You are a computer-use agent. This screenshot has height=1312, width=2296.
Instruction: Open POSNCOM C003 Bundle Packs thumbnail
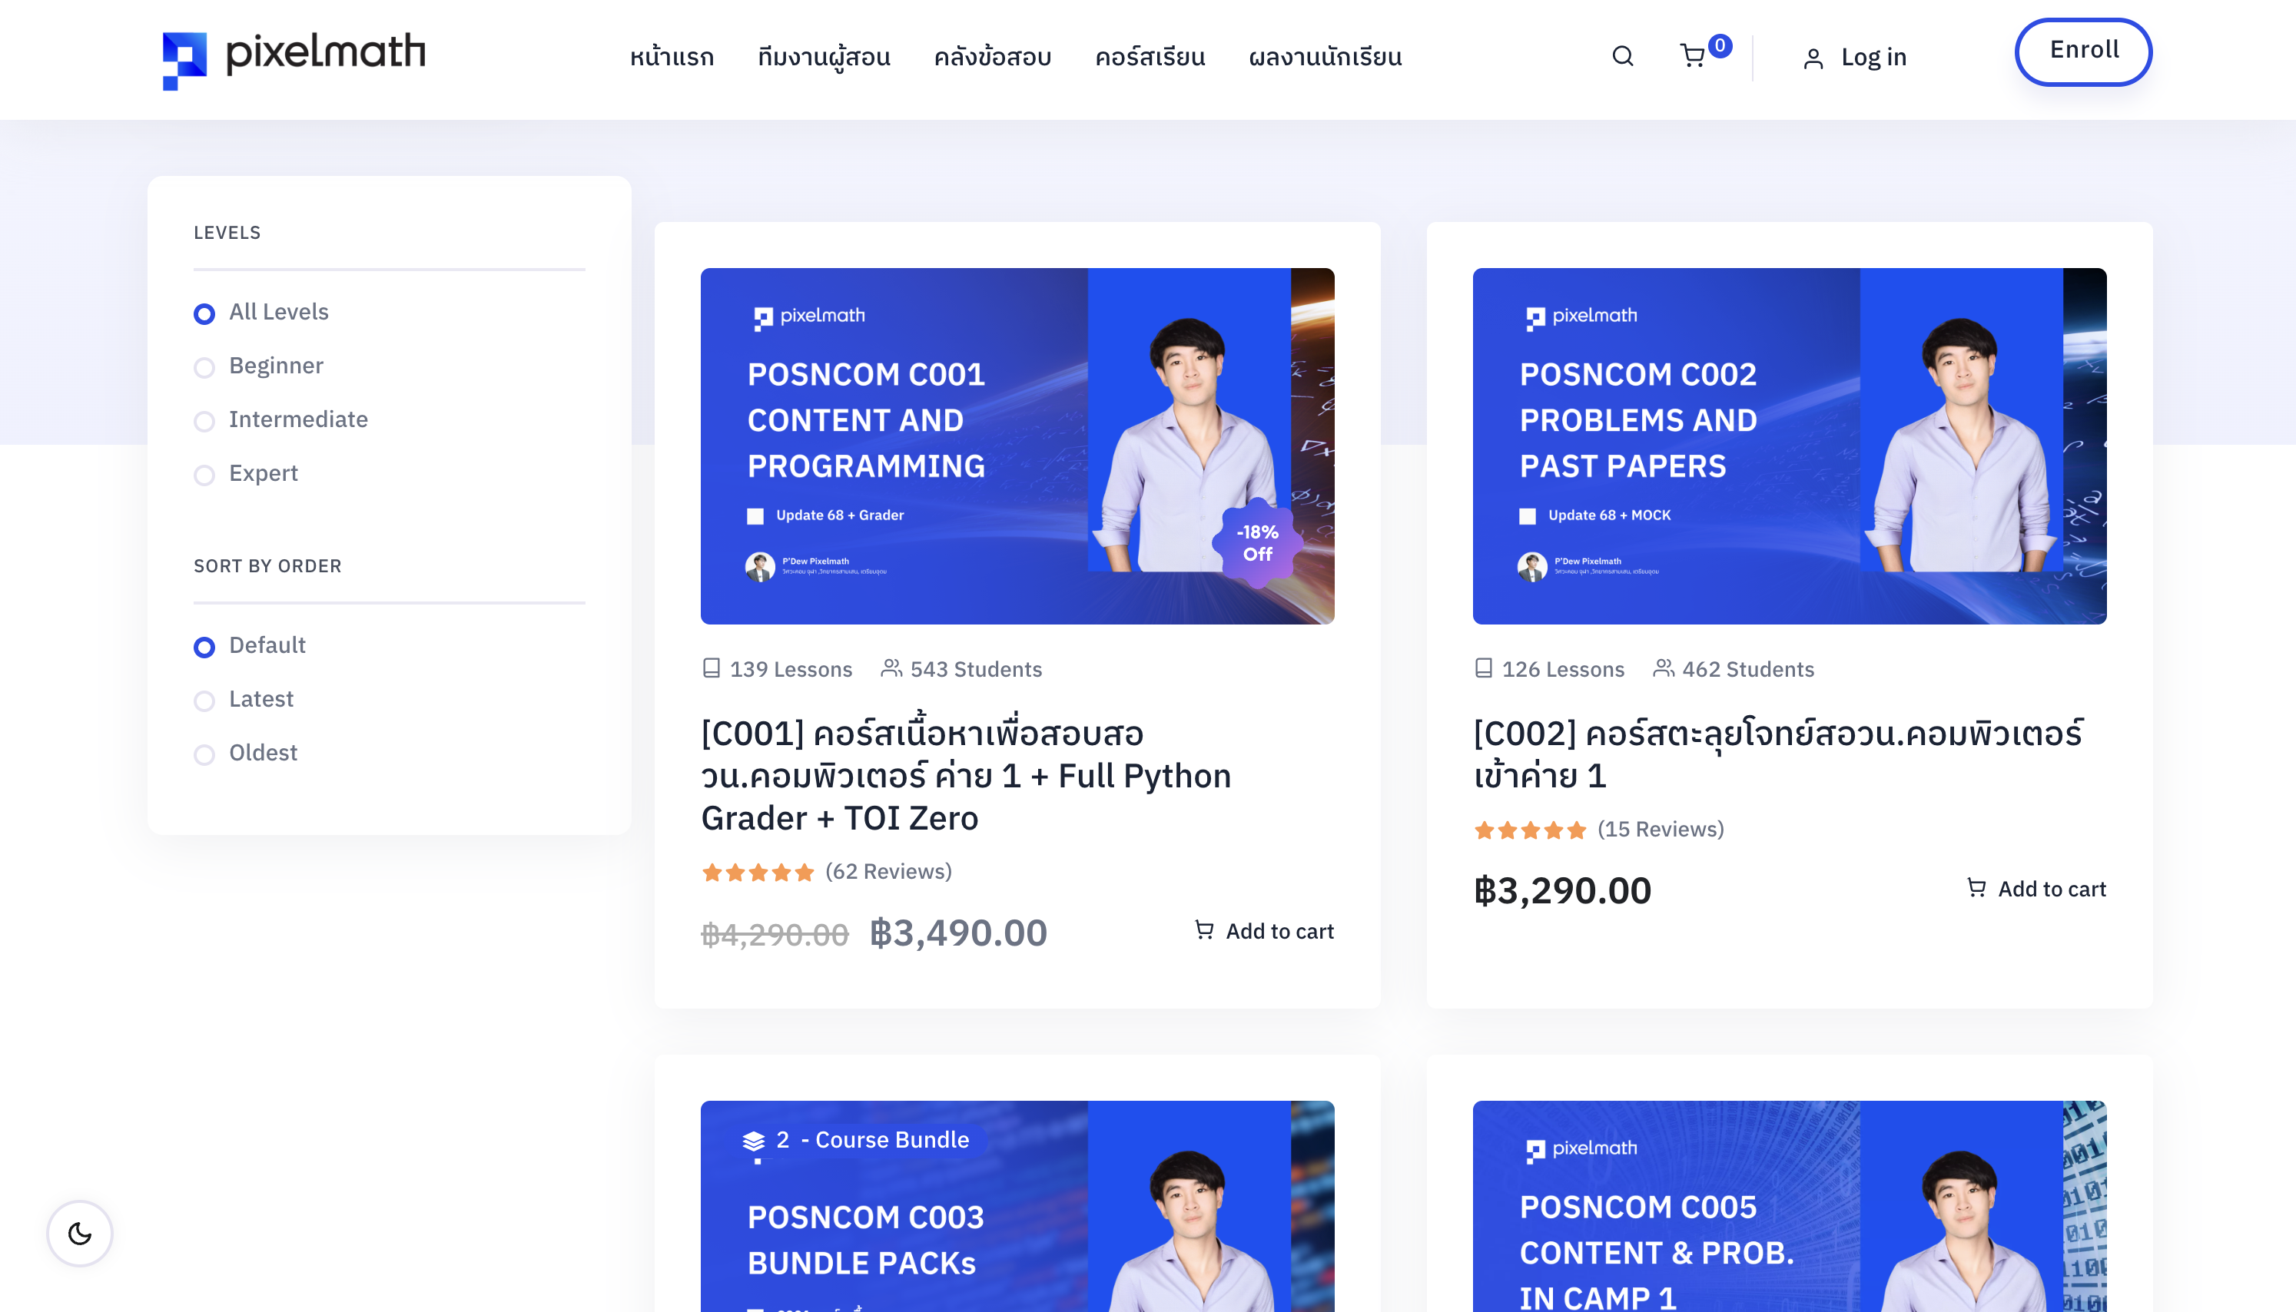1017,1206
